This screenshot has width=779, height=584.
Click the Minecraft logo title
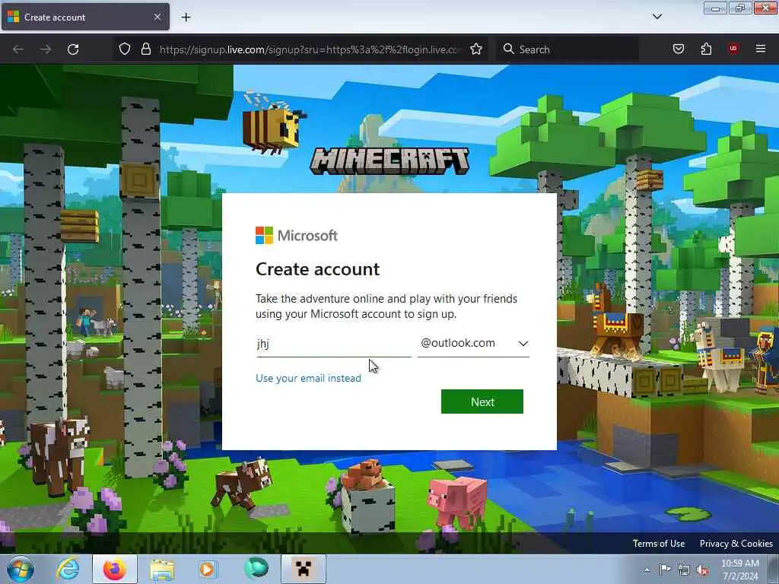coord(389,160)
